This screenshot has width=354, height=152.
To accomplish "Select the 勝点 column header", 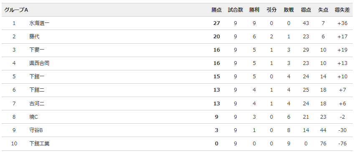I will (217, 10).
